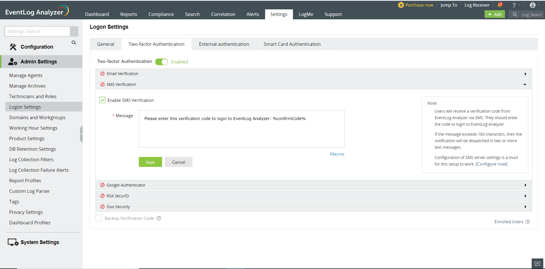The height and width of the screenshot is (269, 545).
Task: Switch to the Alerts tab
Action: pyautogui.click(x=253, y=14)
